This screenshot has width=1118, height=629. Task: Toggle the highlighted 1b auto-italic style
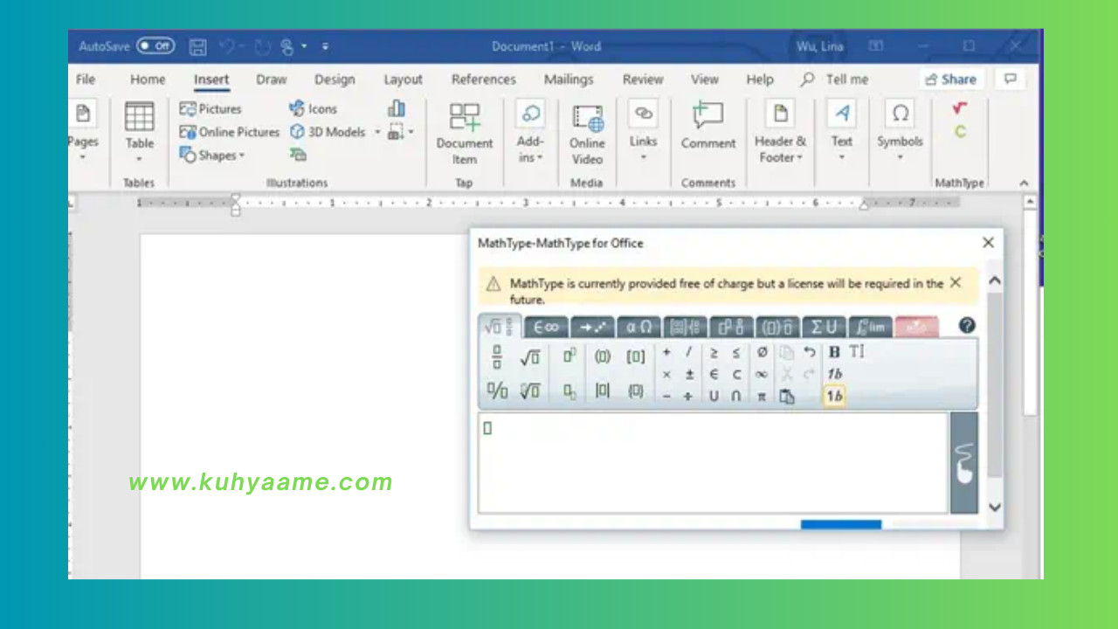click(x=835, y=396)
